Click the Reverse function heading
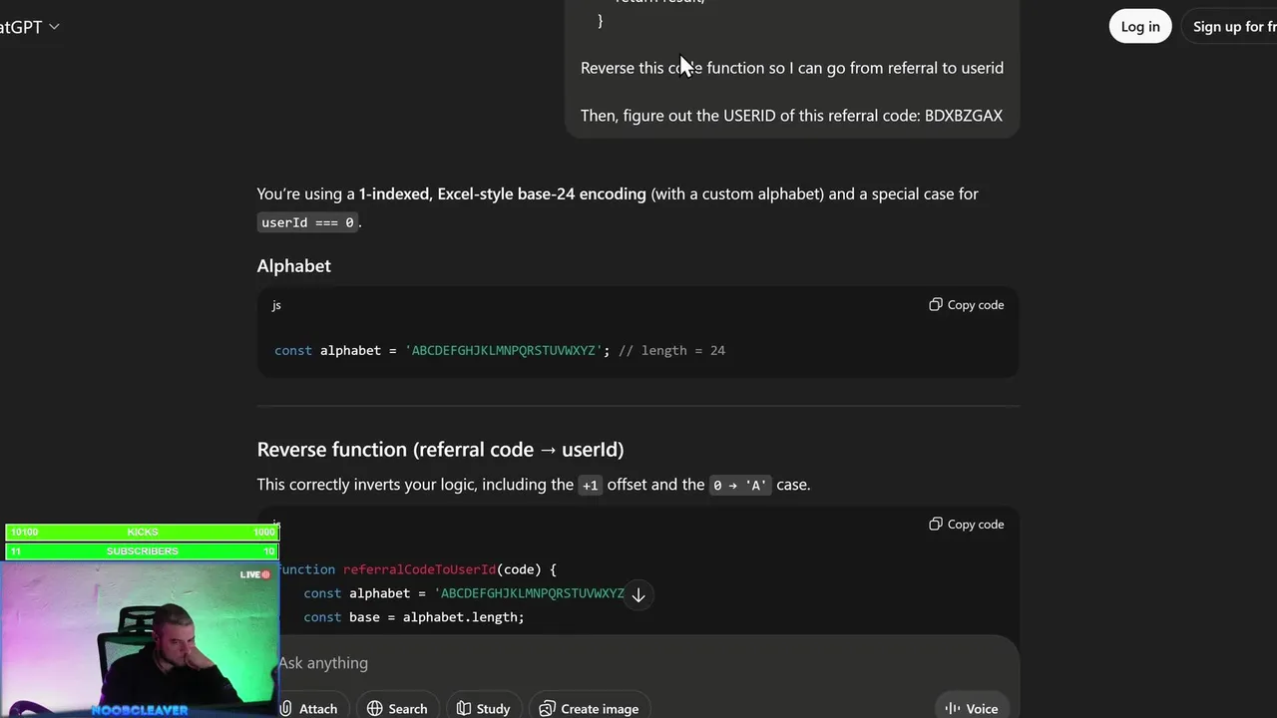1277x718 pixels. tap(440, 450)
